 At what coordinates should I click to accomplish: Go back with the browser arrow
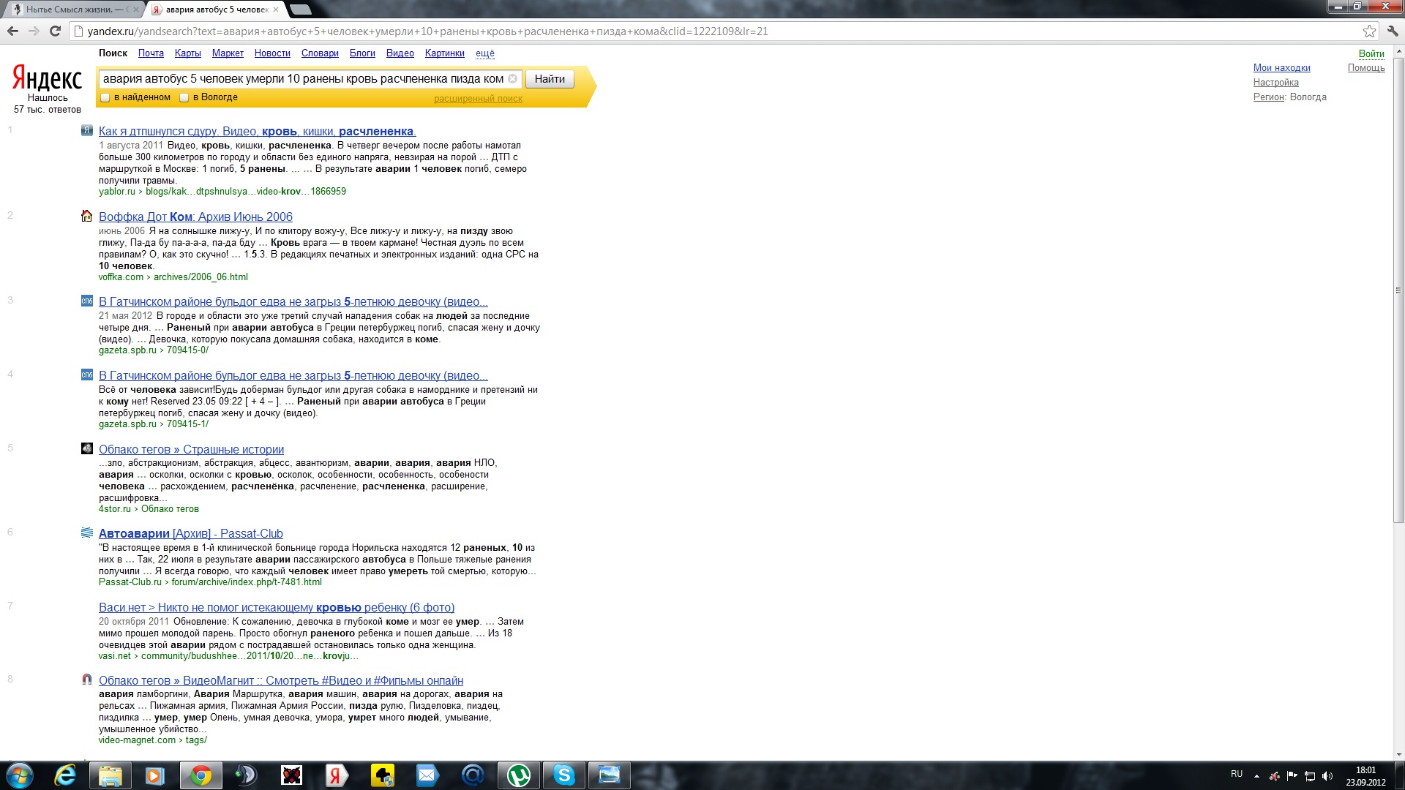click(12, 31)
